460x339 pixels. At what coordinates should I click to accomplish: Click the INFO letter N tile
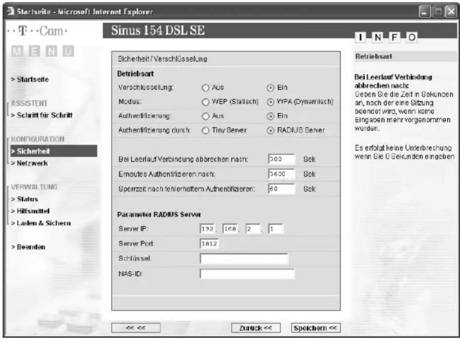pos(378,37)
